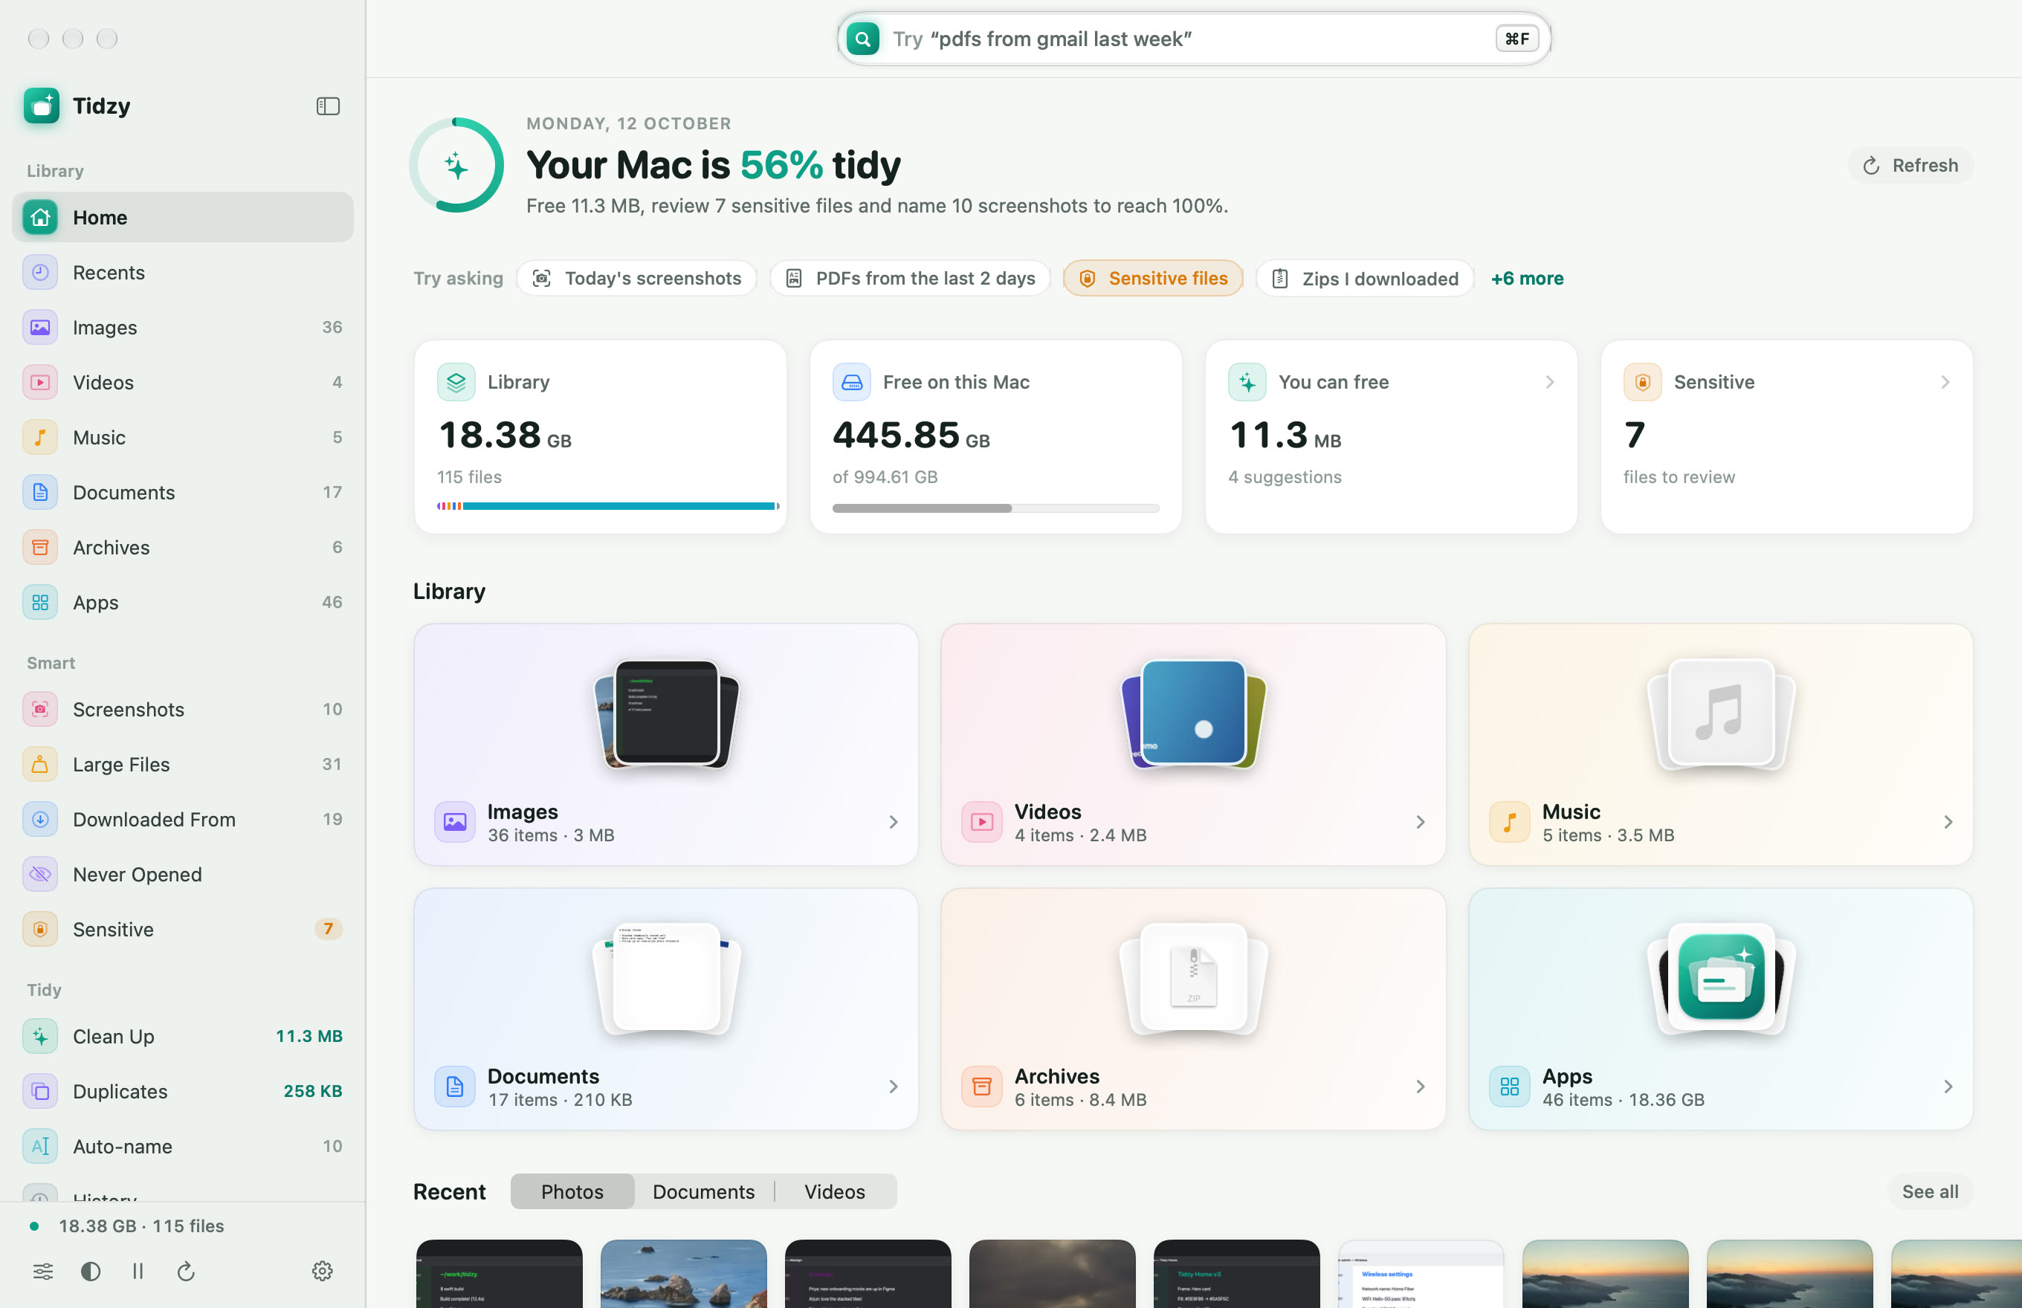Click the rescan arrow icon in footer
The image size is (2022, 1308).
[x=186, y=1272]
